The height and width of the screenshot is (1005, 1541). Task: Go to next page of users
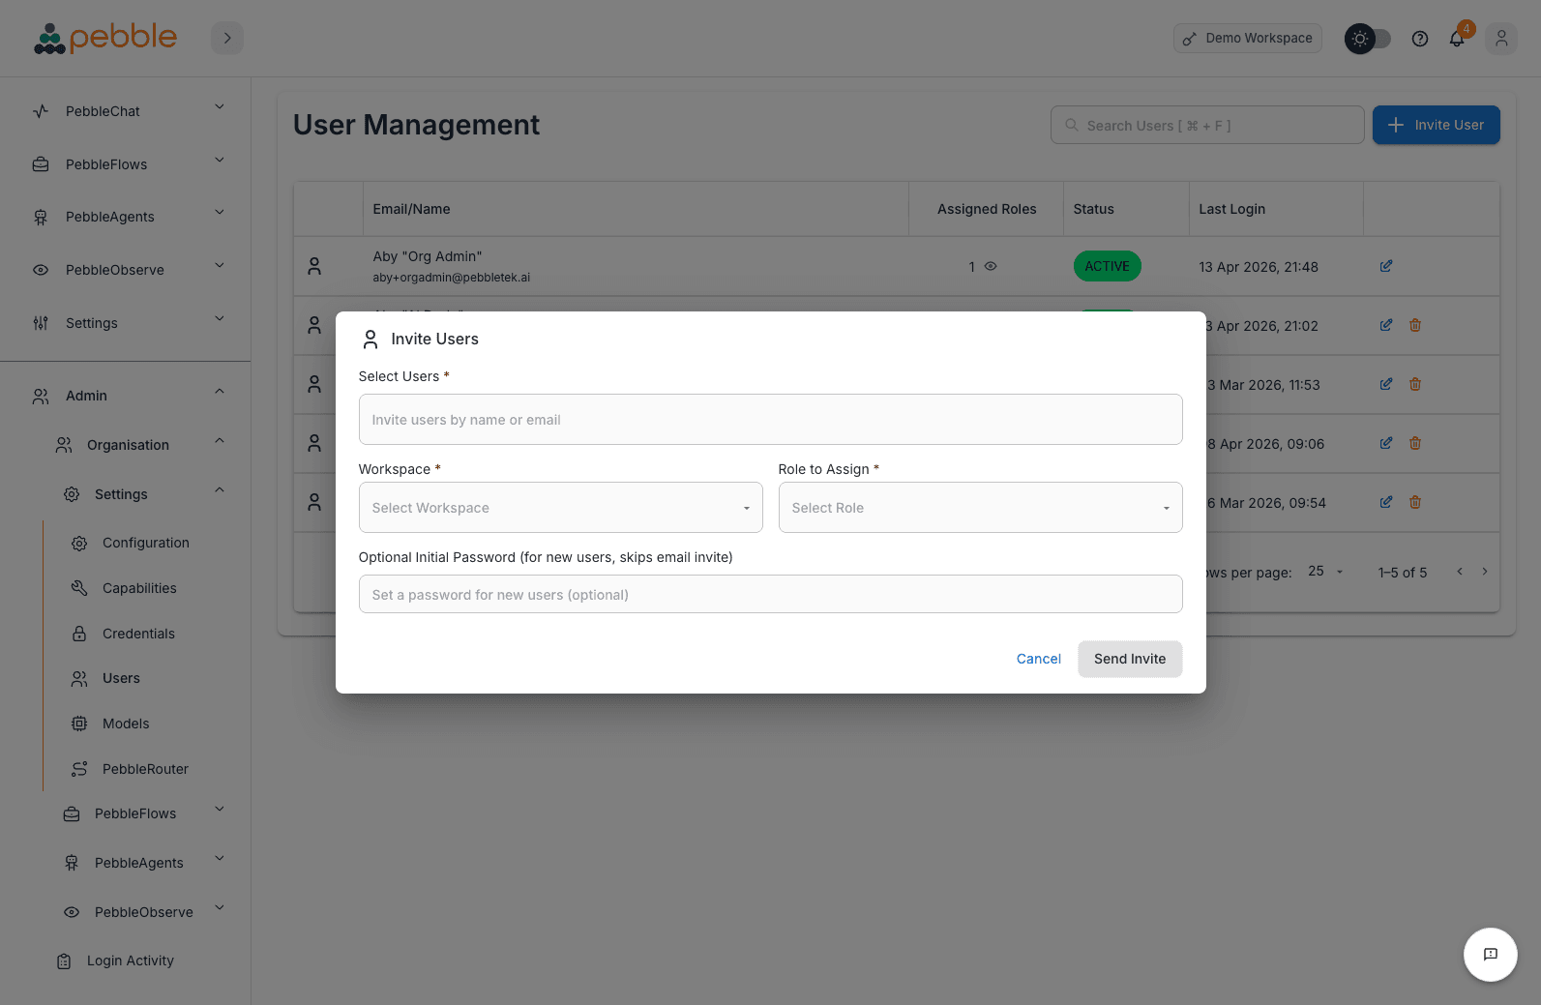[x=1485, y=572]
